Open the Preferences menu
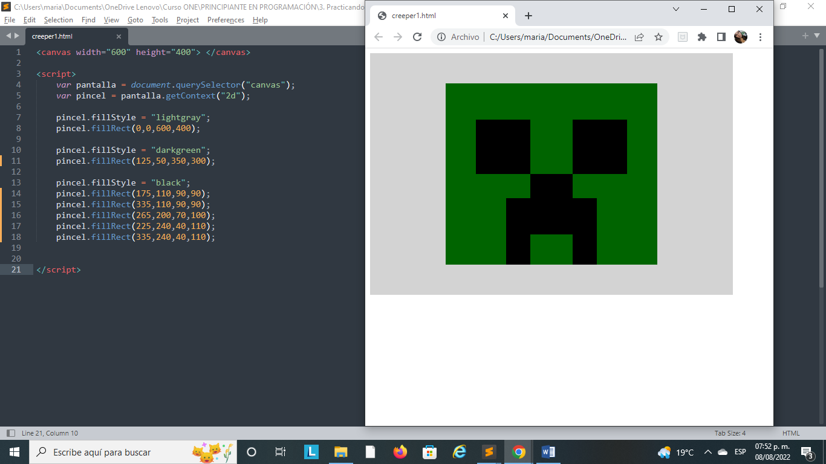826x464 pixels. pyautogui.click(x=226, y=20)
